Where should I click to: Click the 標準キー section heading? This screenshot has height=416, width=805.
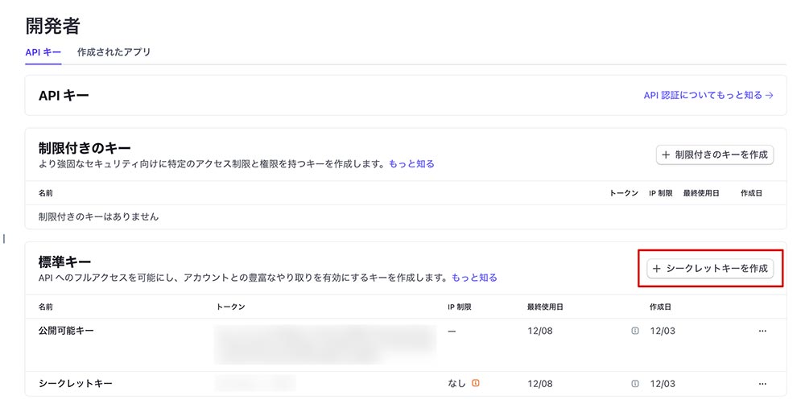64,262
